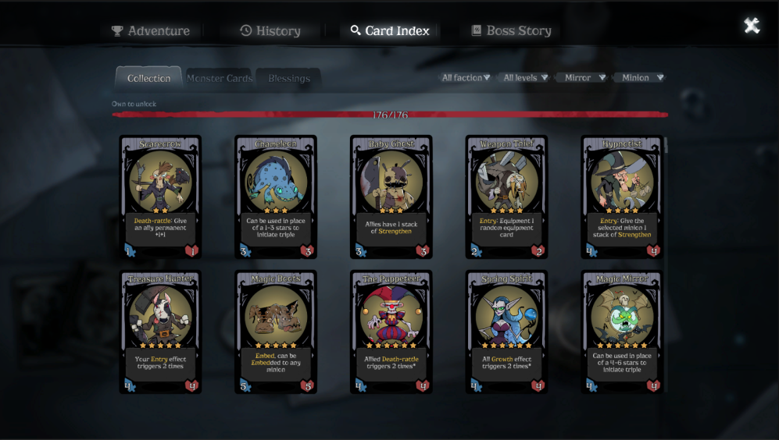Expand the All faction dropdown
Screen dimensions: 779x440
tap(466, 77)
